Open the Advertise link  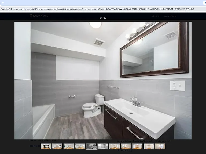click(x=155, y=16)
